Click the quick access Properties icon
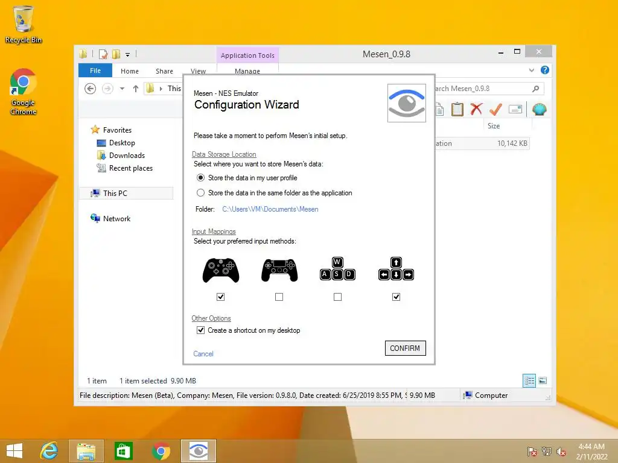Screen dimensions: 618x463 (103, 54)
